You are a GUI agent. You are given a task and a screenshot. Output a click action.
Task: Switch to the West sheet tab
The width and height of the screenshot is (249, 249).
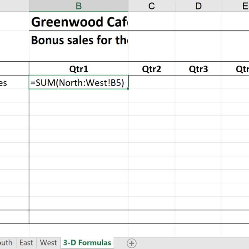pyautogui.click(x=49, y=243)
